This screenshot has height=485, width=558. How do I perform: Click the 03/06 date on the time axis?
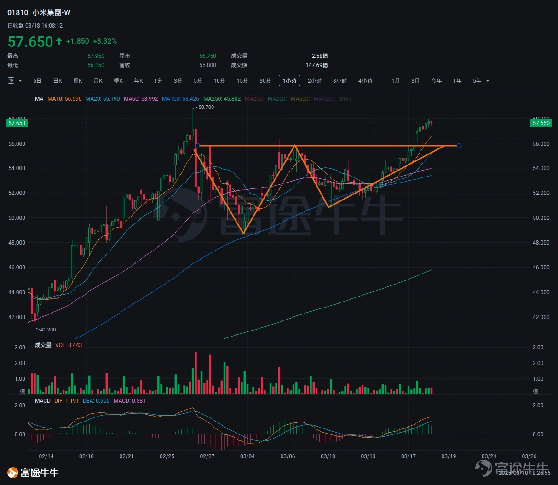(x=288, y=456)
